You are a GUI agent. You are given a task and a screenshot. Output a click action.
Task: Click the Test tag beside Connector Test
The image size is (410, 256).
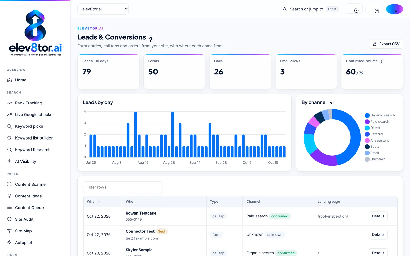pyautogui.click(x=162, y=231)
